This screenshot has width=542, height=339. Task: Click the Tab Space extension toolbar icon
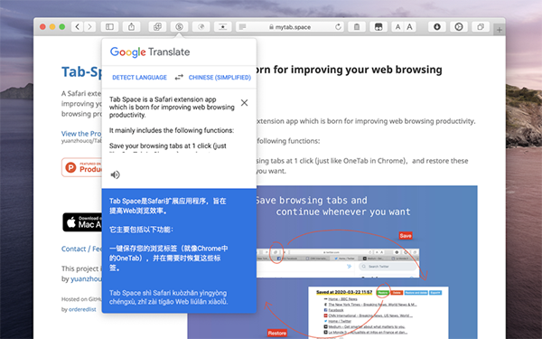coord(157,26)
